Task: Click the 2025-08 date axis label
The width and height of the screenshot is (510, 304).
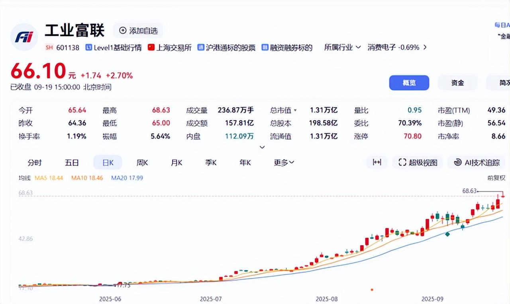Action: [x=327, y=298]
